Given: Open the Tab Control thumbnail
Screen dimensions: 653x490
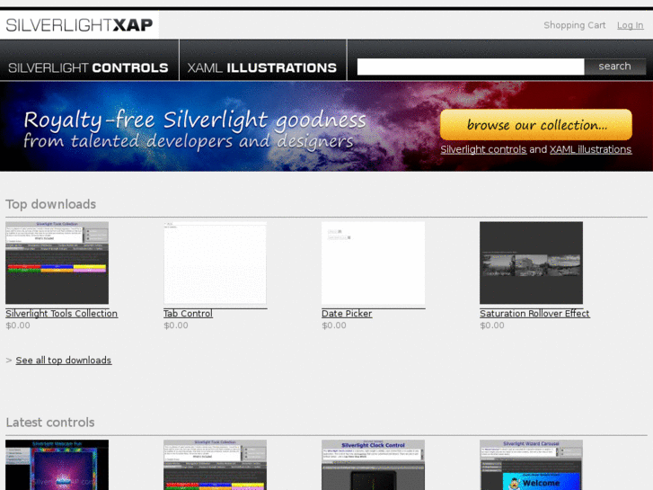Looking at the screenshot, I should click(215, 263).
